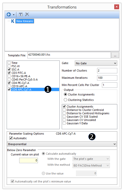Open the BD FACSDiva Method dropdown
Screen dimensions: 125x192
[x=91, y=165]
